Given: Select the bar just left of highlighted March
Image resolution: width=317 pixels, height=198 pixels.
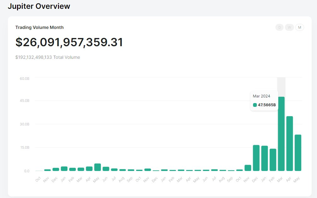Looking at the screenshot, I should 273,160.
